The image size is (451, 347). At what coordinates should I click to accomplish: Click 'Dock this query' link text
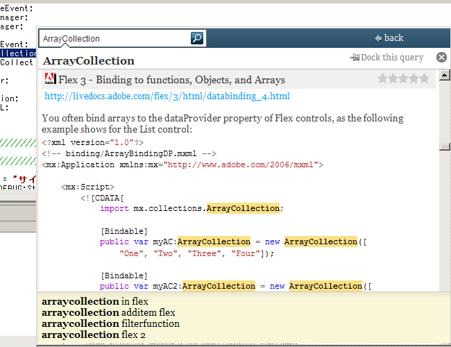[x=392, y=58]
